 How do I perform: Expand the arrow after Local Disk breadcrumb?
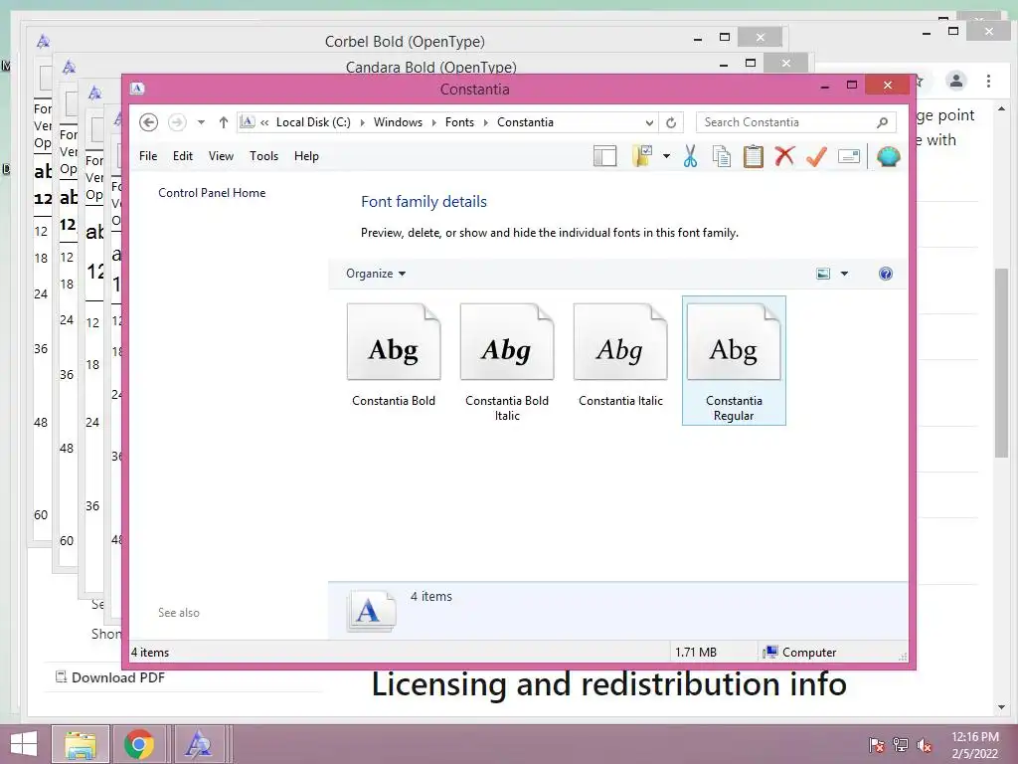(x=362, y=122)
